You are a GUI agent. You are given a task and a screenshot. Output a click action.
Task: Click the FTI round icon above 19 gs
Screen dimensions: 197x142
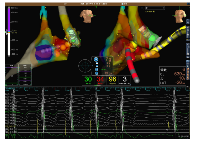click(x=97, y=73)
